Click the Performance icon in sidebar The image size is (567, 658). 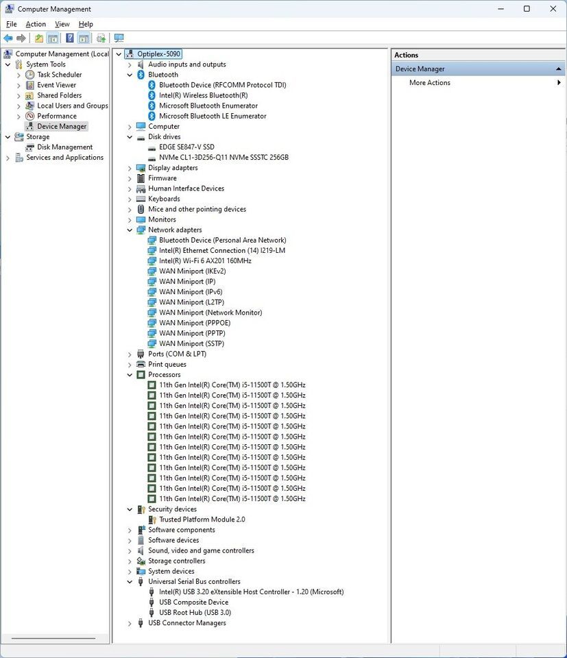click(x=29, y=117)
